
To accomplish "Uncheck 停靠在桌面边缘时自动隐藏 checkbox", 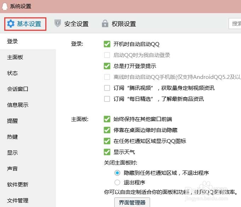I will coord(107,130).
